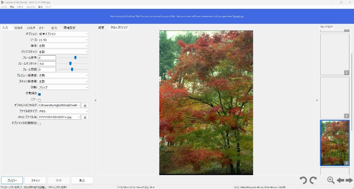Go to the next frame with the right arrow
Screen dimensions: 354x189
(349, 180)
